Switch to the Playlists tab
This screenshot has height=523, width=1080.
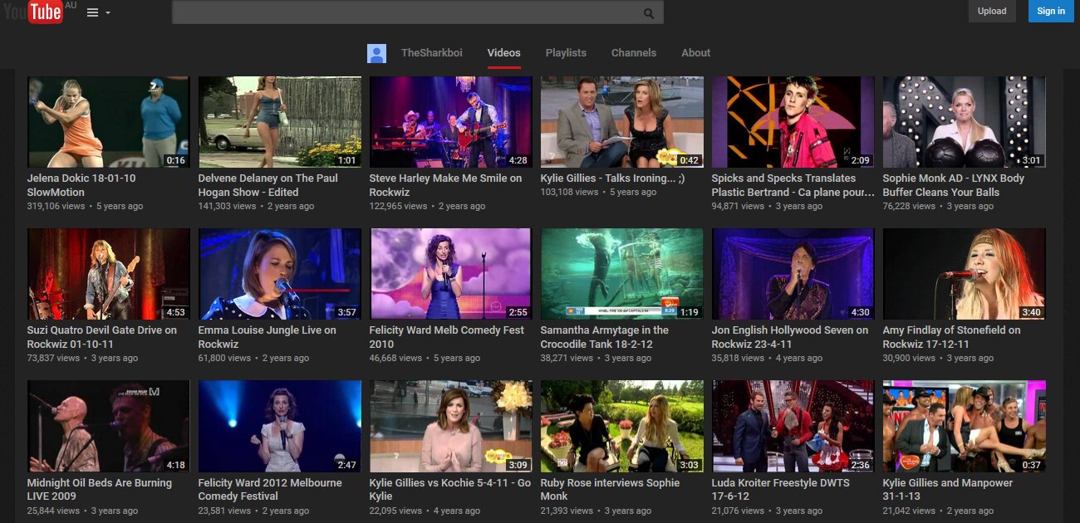566,53
